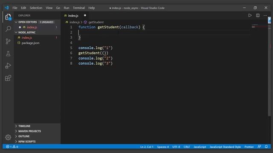The image size is (273, 153).
Task: Click the 1 UNSAVED badge
Action: coord(46,22)
